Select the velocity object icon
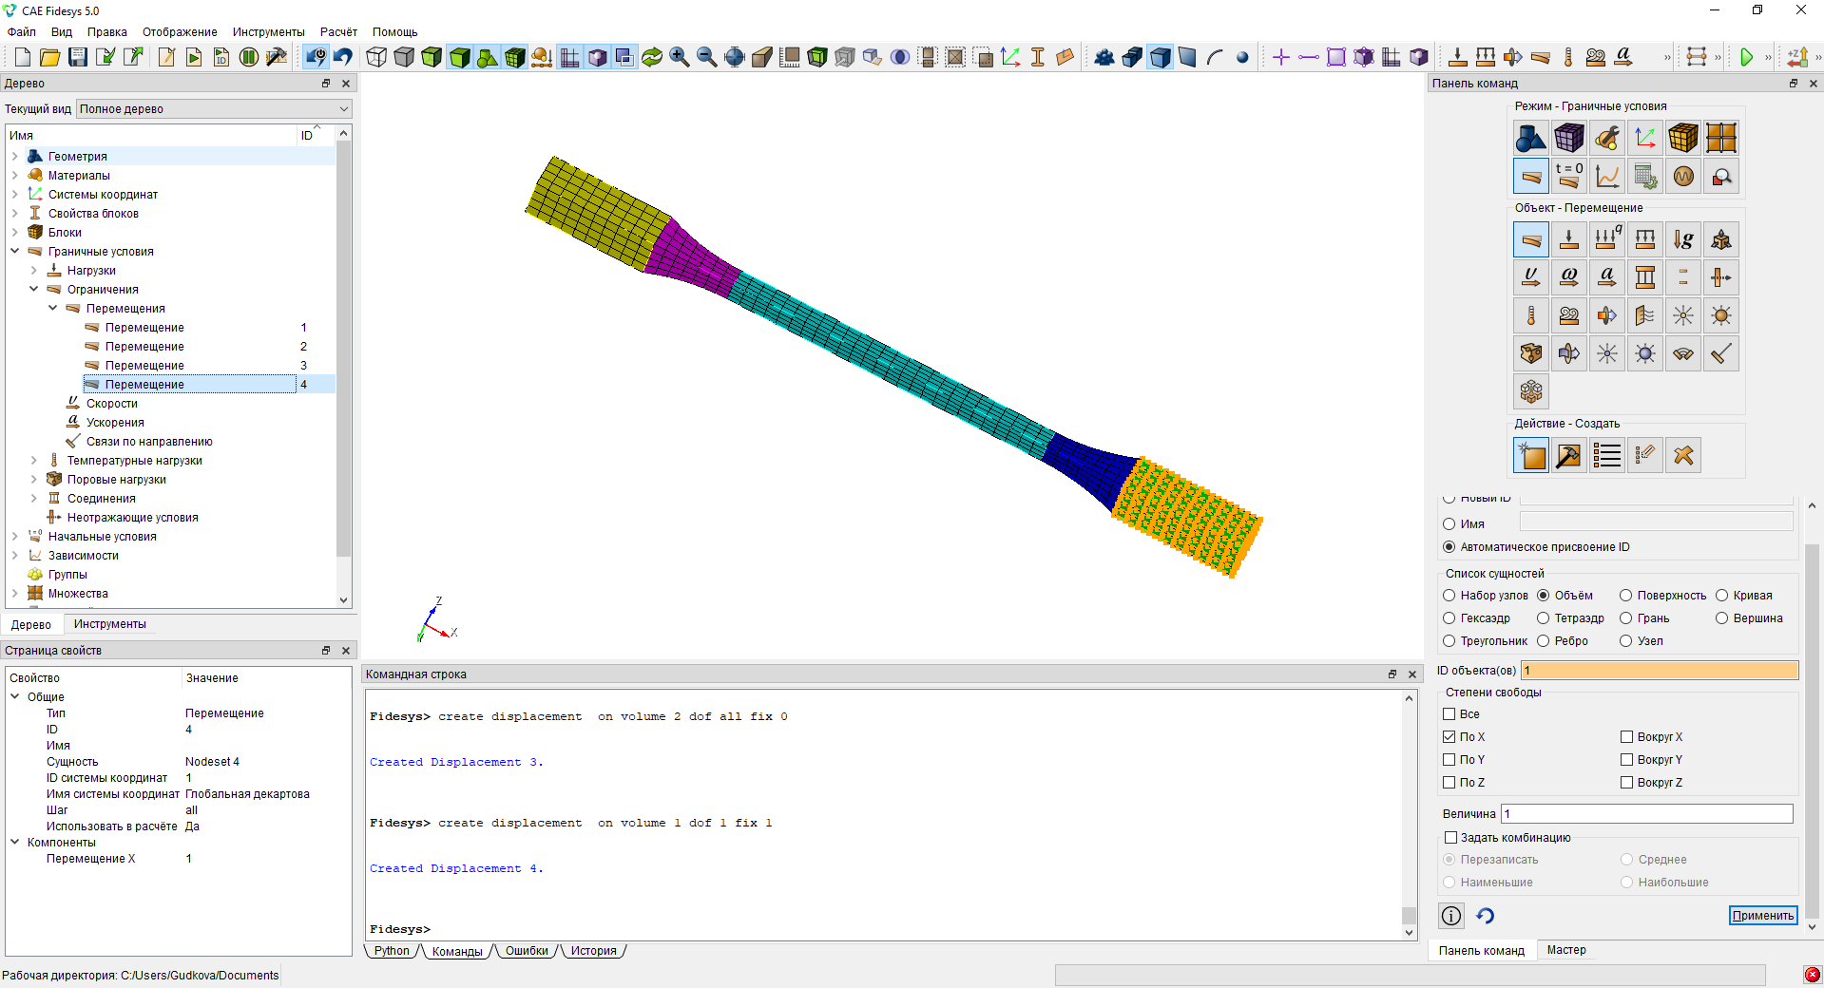 (1531, 277)
